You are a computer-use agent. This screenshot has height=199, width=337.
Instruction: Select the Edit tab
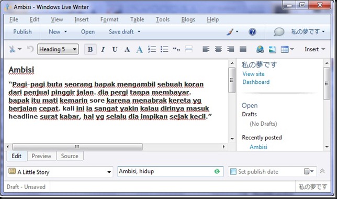pyautogui.click(x=17, y=156)
